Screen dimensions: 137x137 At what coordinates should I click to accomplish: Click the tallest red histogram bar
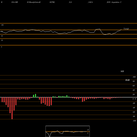click(12, 108)
